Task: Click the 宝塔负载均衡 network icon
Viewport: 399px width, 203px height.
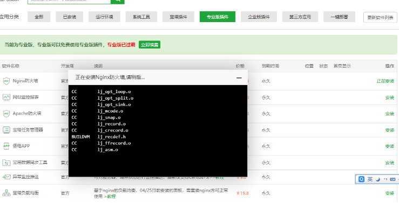Action: (x=6, y=193)
